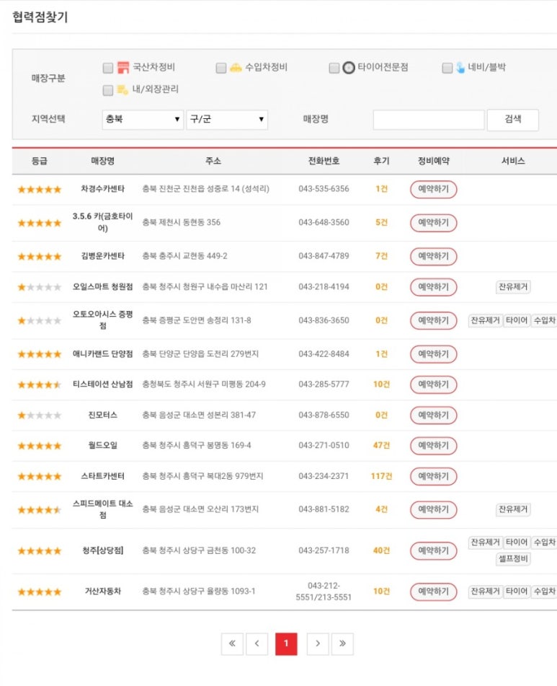Check the 타이어전문점 checkbox
557x686 pixels.
334,68
